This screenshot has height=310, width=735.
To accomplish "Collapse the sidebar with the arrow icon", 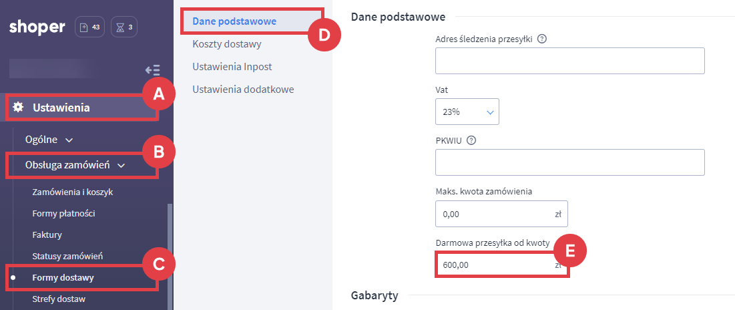I will pyautogui.click(x=152, y=69).
